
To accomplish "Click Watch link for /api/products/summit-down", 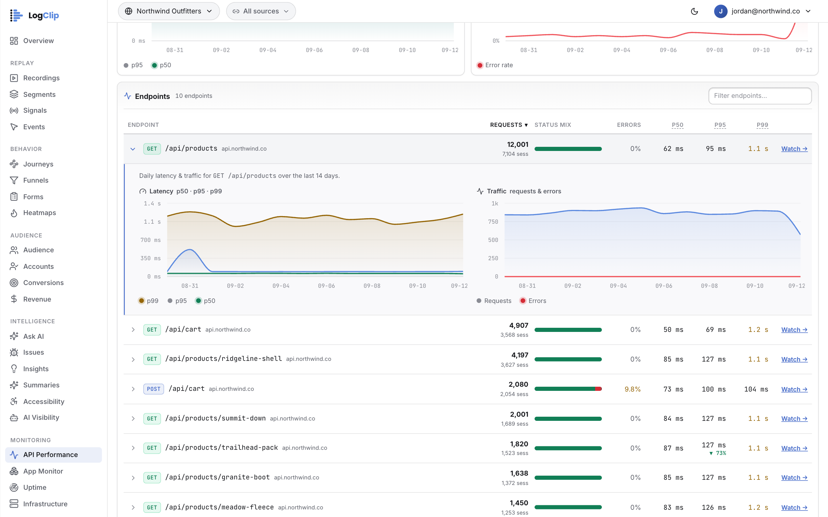I will tap(794, 419).
